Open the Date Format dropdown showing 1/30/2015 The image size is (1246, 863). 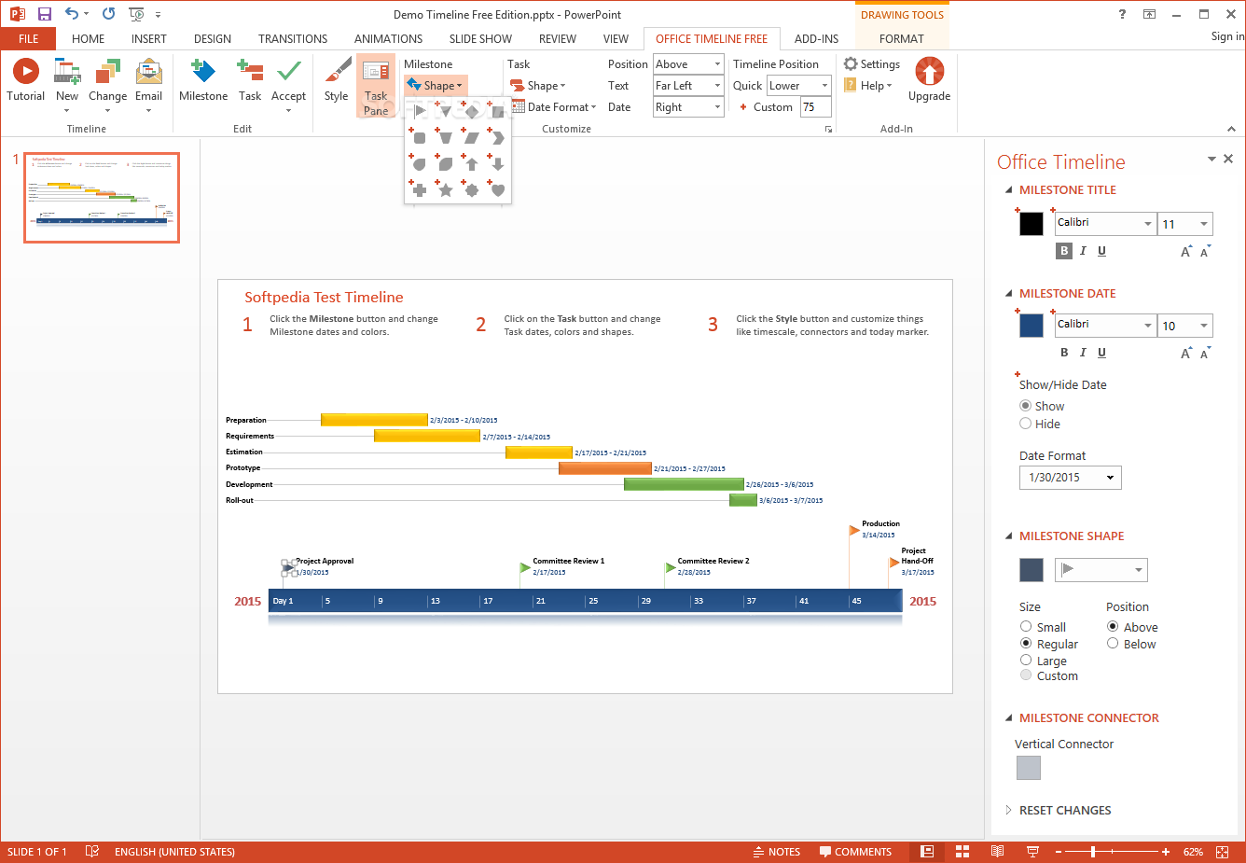click(x=1071, y=477)
